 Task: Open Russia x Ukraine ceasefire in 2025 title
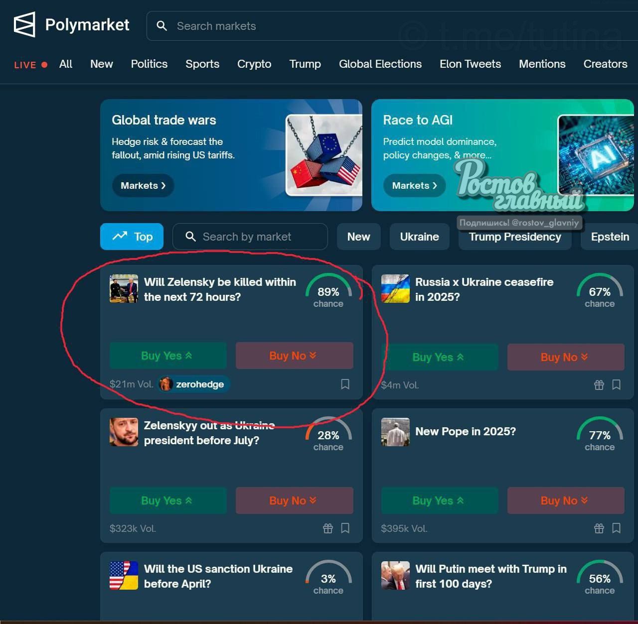point(484,289)
